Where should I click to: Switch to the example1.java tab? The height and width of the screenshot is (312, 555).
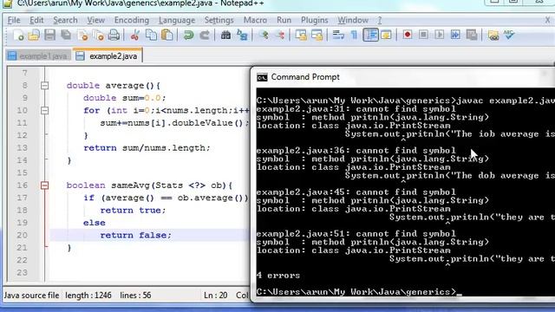38,55
